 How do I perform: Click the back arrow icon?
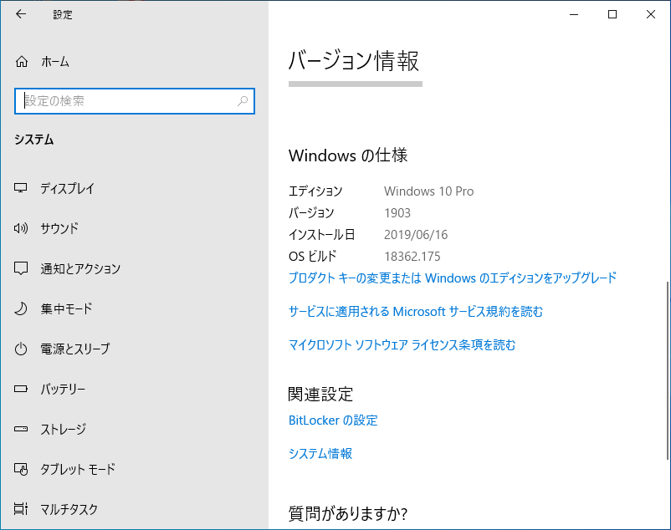(21, 14)
